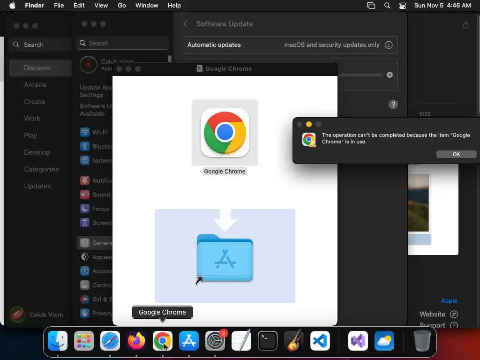Open GarageBand from the Dock

tap(294, 341)
